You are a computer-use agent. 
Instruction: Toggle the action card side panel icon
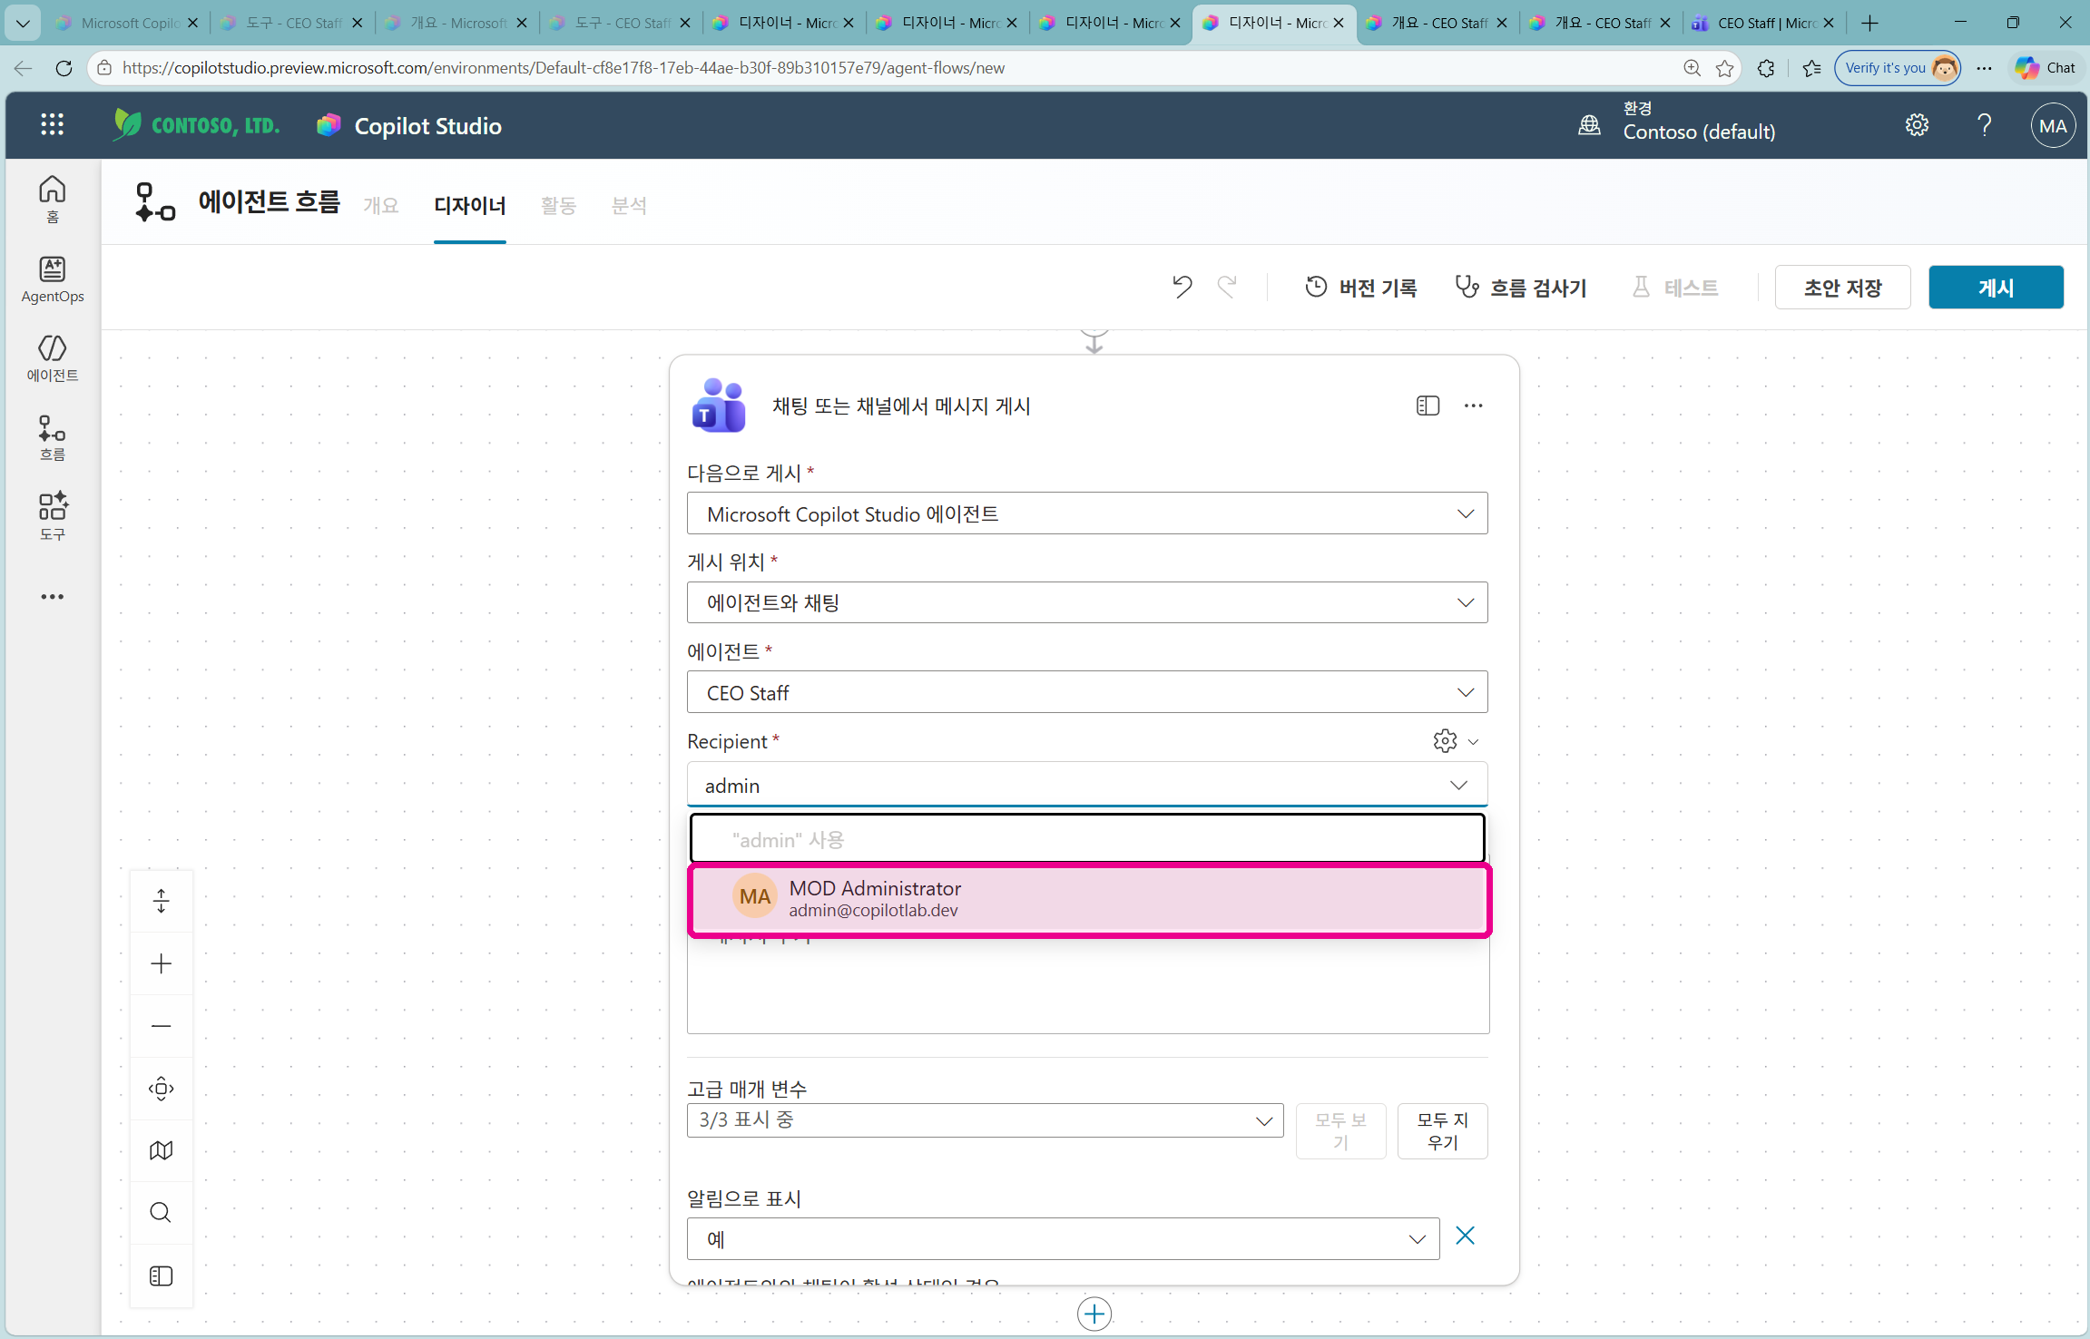pos(1428,406)
